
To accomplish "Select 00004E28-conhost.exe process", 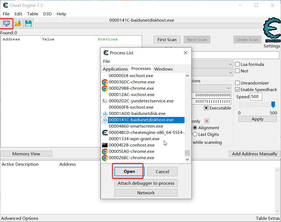I will (x=143, y=145).
